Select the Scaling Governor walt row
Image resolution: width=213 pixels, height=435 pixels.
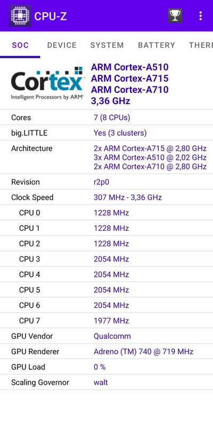tap(106, 382)
